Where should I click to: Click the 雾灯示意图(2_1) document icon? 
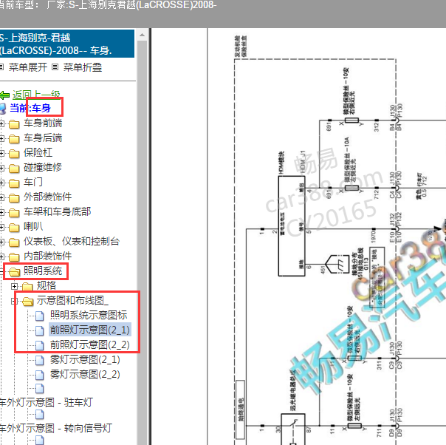pyautogui.click(x=40, y=361)
